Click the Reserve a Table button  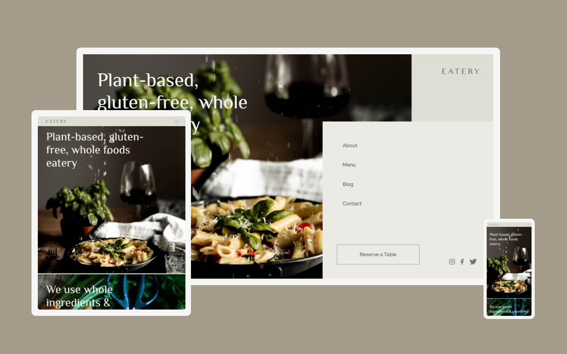click(378, 254)
